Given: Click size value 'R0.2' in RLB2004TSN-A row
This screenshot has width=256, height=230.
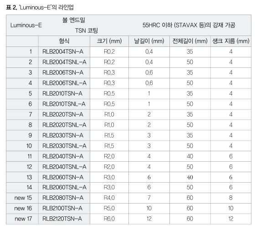Looking at the screenshot, I should pyautogui.click(x=109, y=51).
